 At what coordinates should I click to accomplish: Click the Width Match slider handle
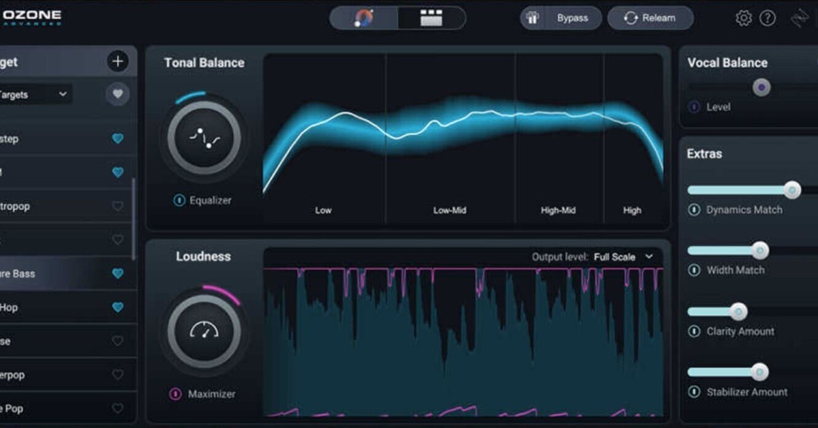click(760, 251)
